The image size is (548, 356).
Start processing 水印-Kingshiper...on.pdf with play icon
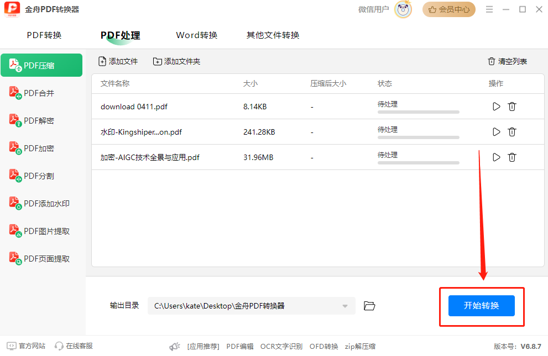click(x=496, y=132)
